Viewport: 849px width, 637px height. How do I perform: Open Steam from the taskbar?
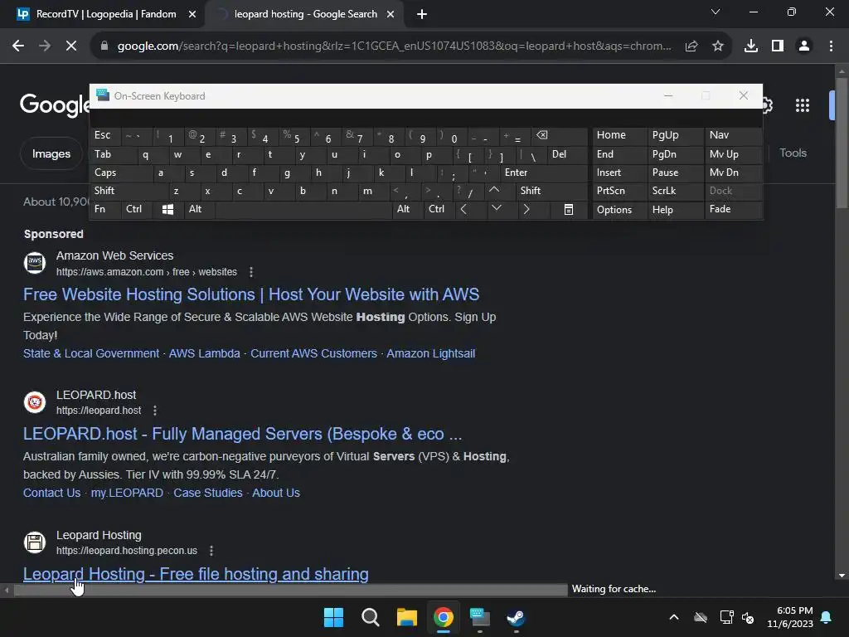[x=516, y=617]
